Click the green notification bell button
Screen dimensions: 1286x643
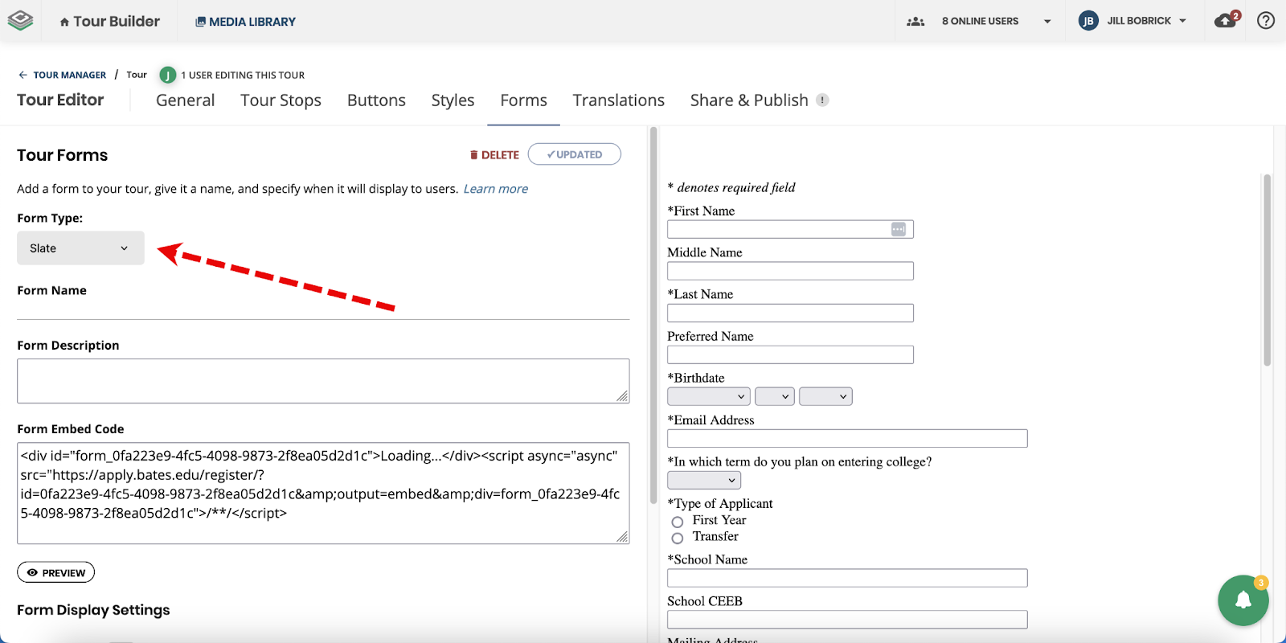1243,600
